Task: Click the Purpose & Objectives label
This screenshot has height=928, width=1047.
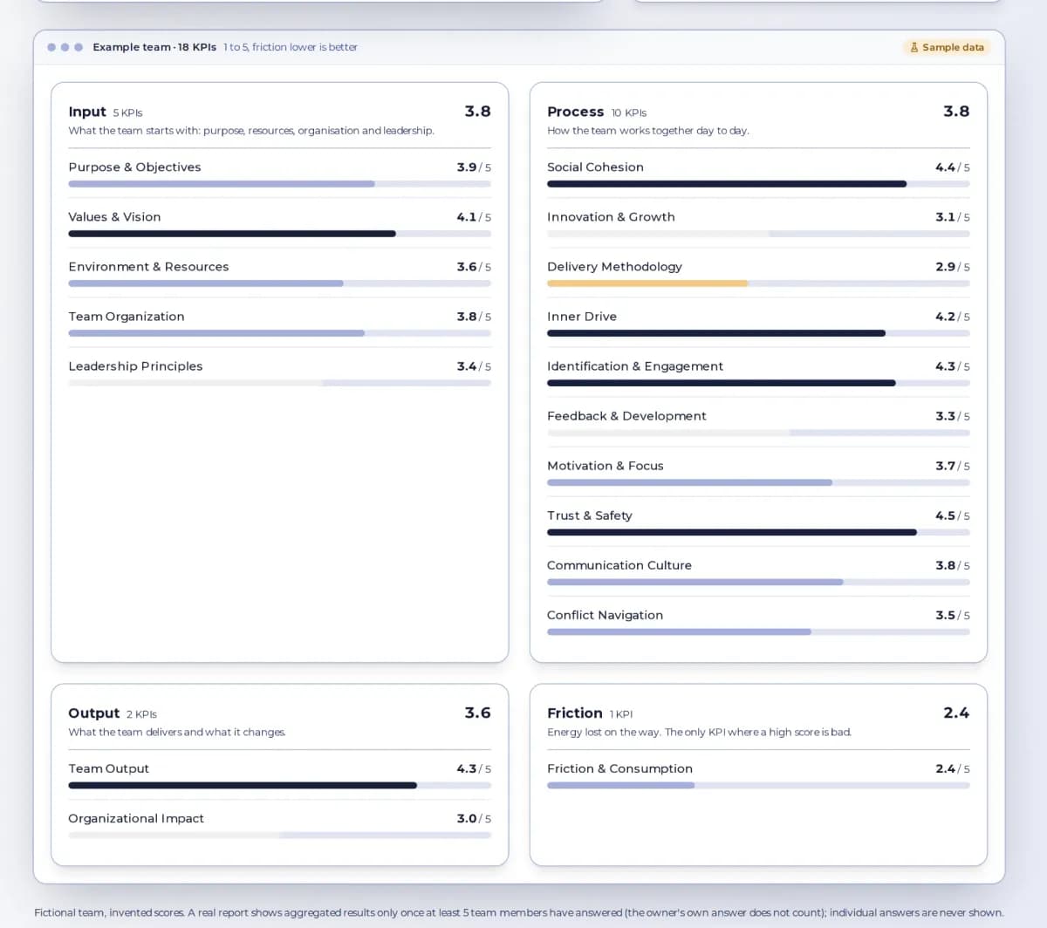Action: click(x=134, y=167)
